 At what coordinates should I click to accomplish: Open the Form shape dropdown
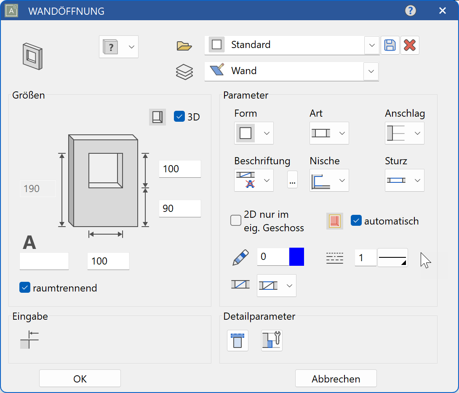point(254,133)
